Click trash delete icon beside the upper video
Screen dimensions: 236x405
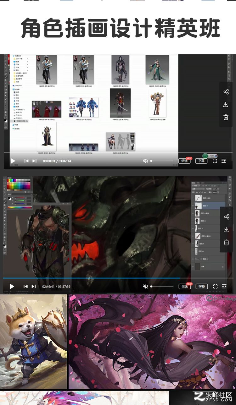pyautogui.click(x=226, y=117)
